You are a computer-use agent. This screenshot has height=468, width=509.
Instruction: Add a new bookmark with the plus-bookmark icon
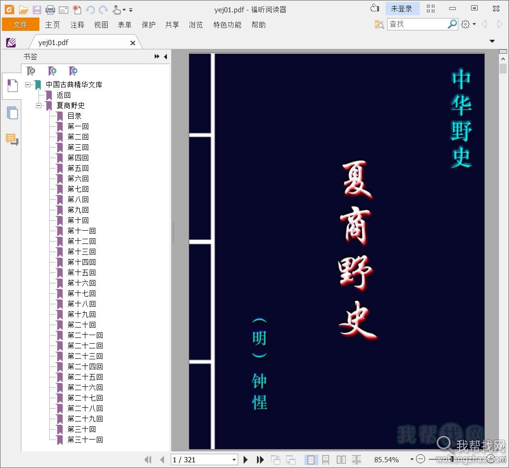(52, 71)
